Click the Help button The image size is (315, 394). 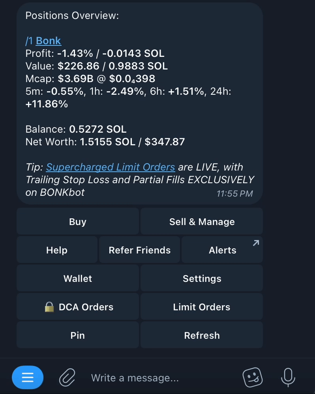click(x=57, y=250)
